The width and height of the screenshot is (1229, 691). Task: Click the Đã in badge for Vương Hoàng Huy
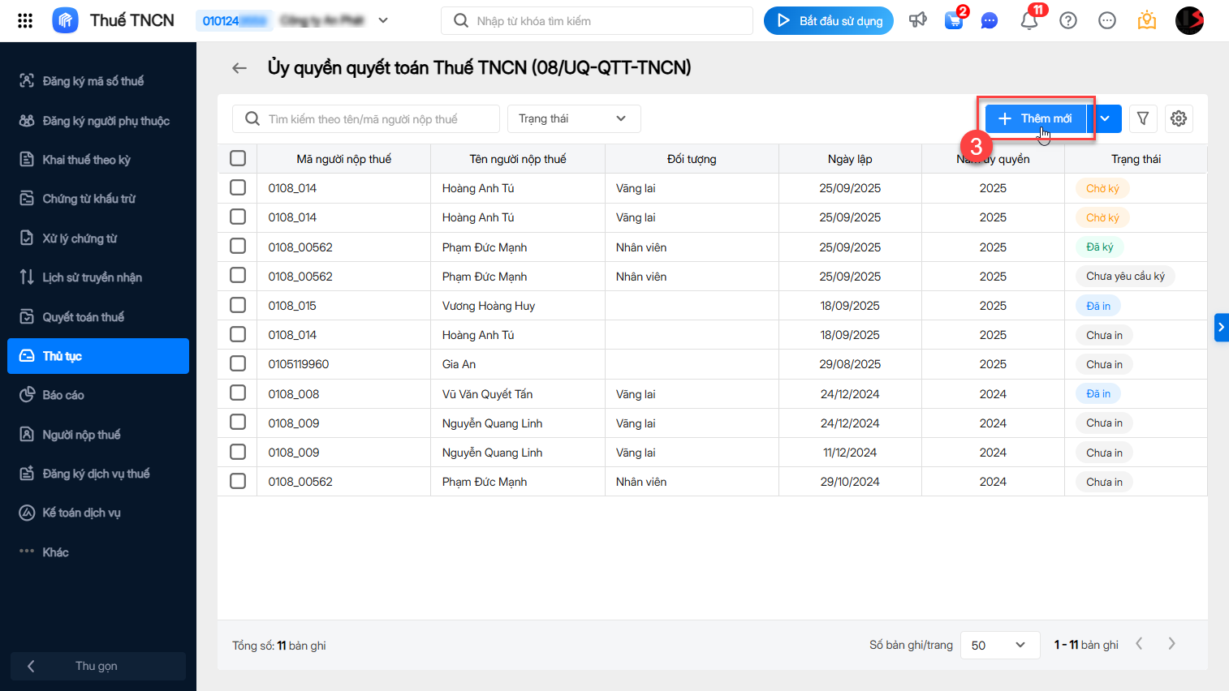click(x=1098, y=306)
